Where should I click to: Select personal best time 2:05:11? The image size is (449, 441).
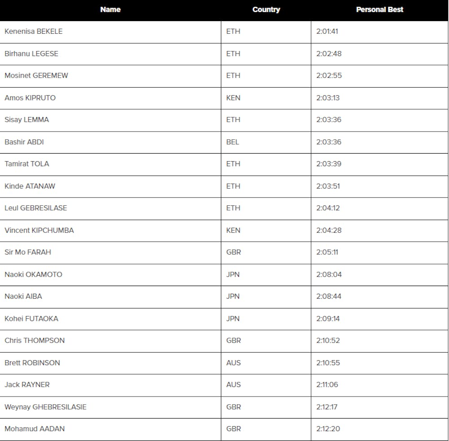click(327, 252)
